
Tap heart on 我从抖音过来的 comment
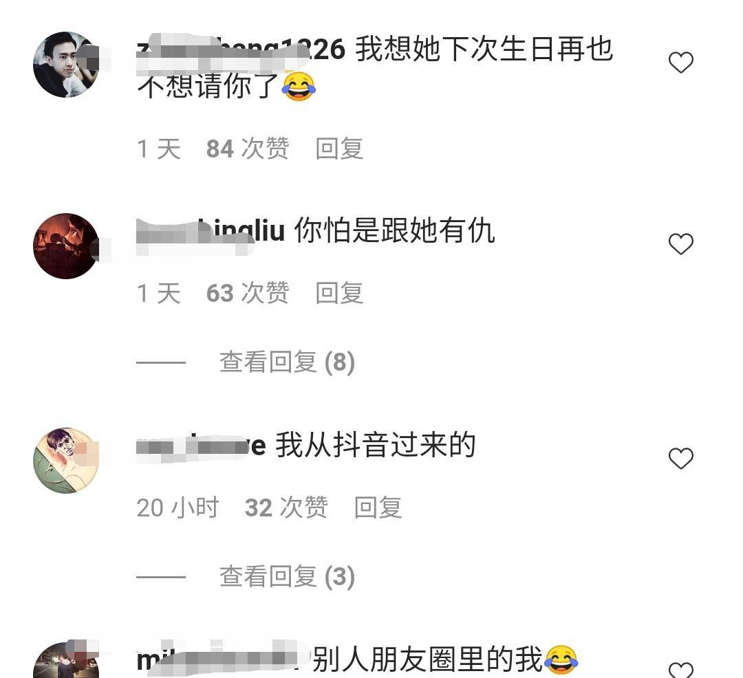(681, 459)
